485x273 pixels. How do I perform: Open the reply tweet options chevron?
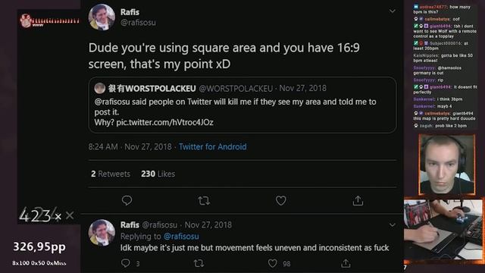pyautogui.click(x=393, y=224)
